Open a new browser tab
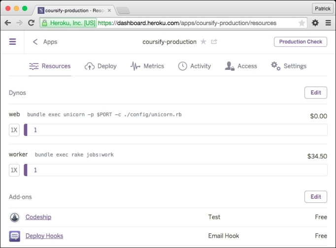 (123, 10)
